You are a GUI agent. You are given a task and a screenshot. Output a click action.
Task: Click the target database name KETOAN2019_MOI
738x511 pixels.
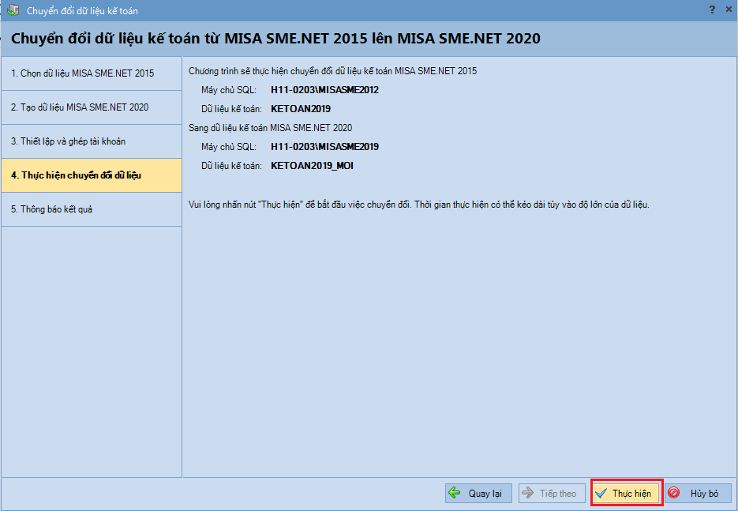point(312,166)
